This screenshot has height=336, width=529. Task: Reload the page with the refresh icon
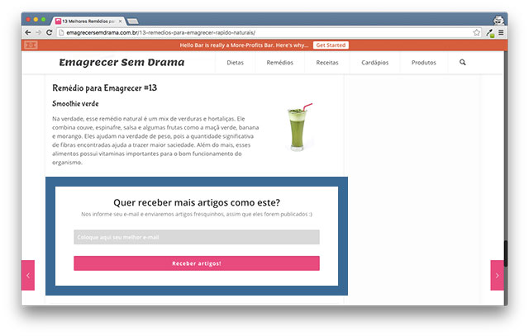pos(50,32)
